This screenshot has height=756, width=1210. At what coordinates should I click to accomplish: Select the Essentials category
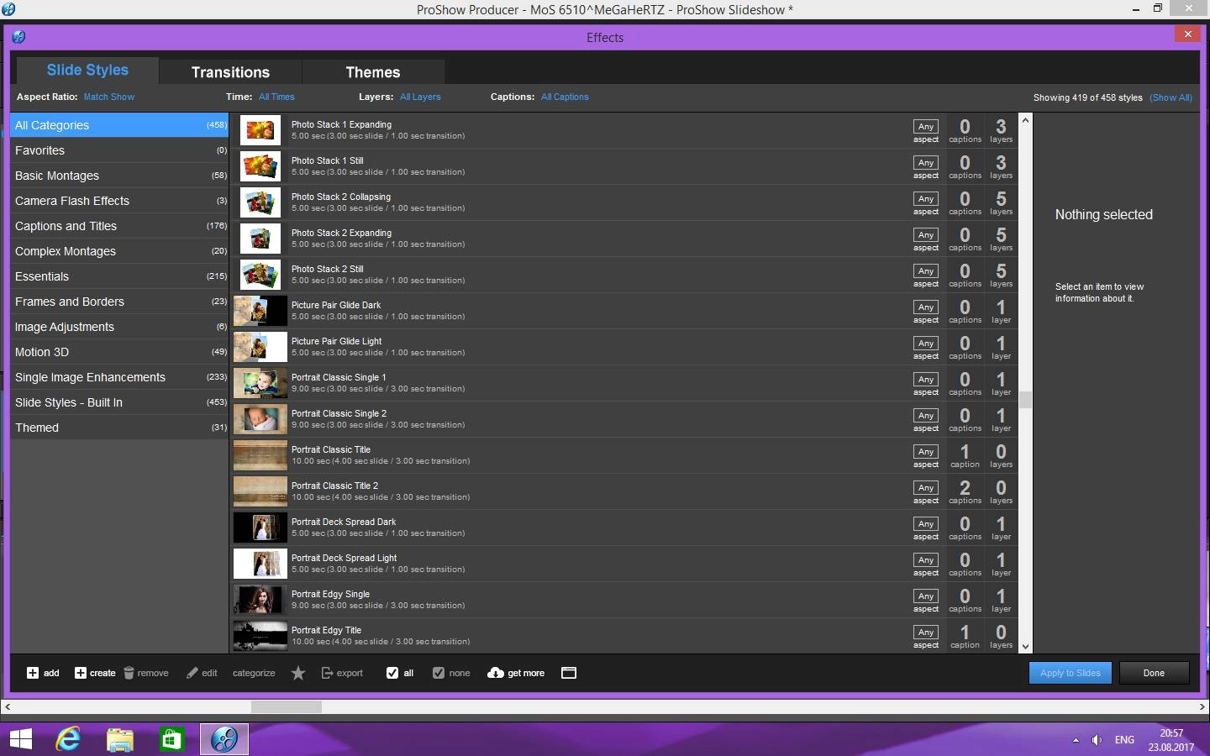click(119, 276)
